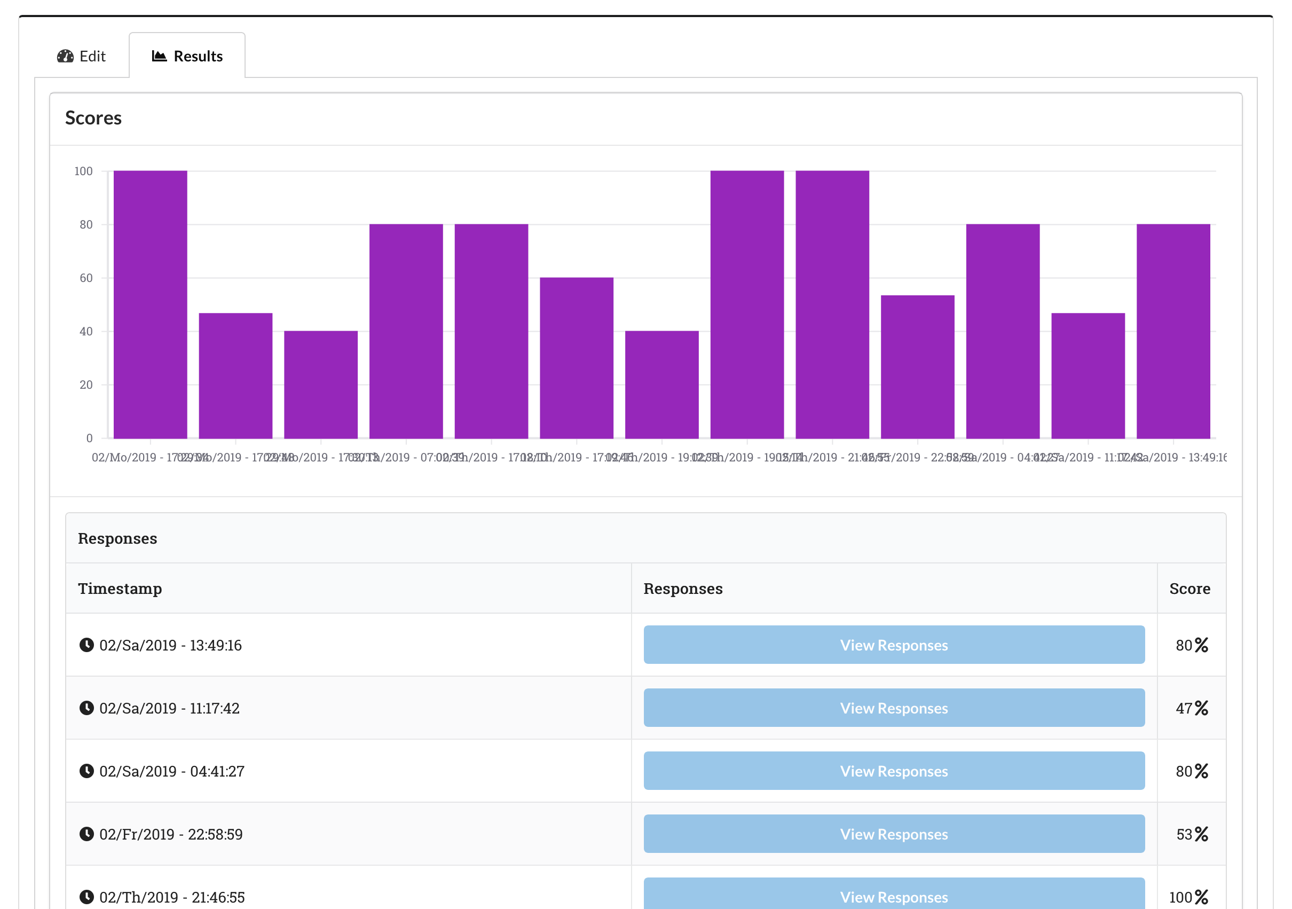This screenshot has height=909, width=1292.
Task: Open View Responses for 04:41:27 entry
Action: [x=894, y=771]
